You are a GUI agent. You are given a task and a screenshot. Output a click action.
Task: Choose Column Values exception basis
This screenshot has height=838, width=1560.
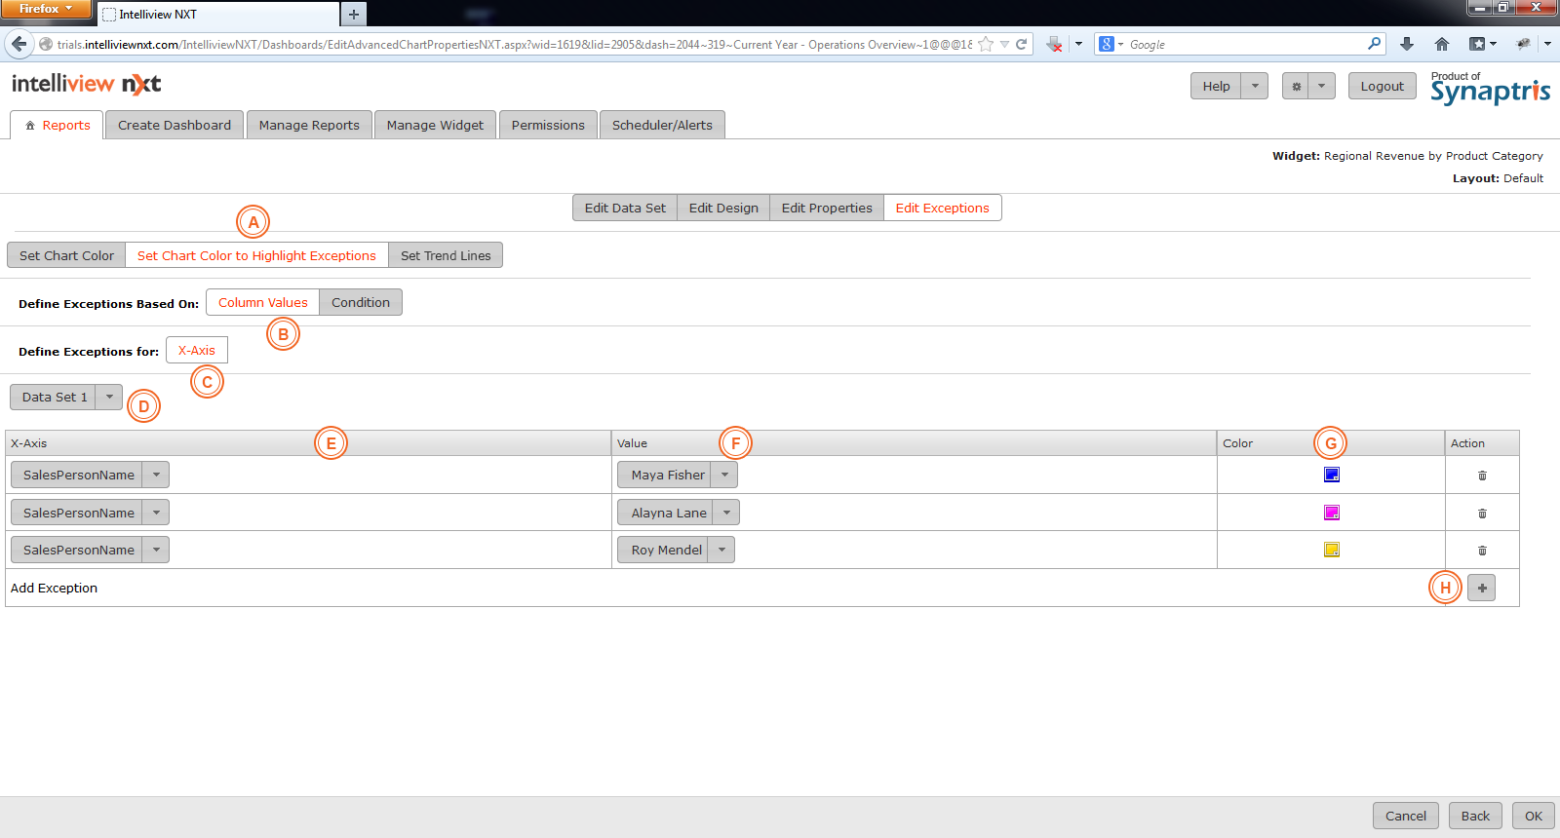(262, 303)
